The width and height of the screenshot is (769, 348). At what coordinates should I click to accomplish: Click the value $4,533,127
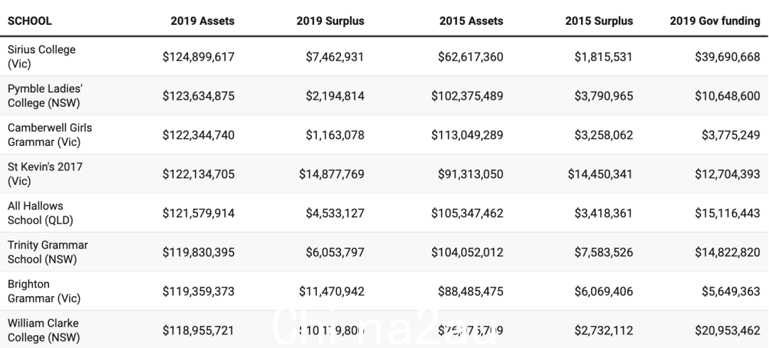coord(335,213)
